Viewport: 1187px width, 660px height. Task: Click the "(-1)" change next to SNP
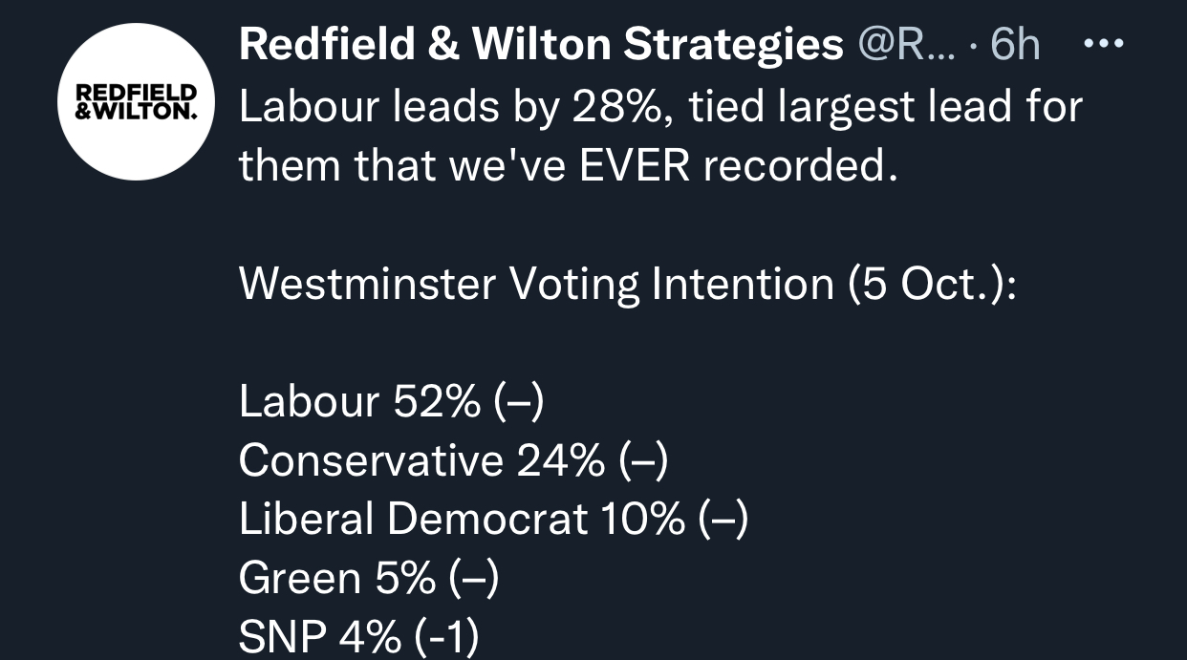point(446,637)
